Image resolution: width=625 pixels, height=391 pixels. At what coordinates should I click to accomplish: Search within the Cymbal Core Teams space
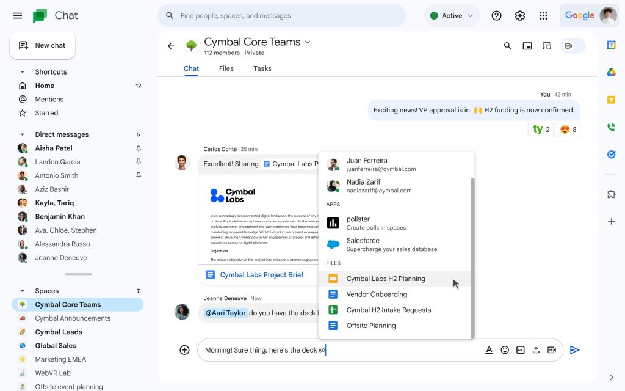coord(507,46)
